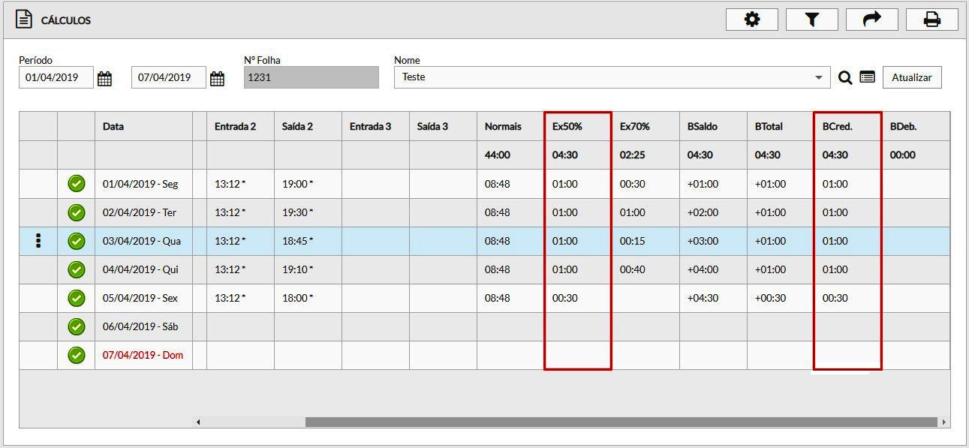This screenshot has height=448, width=969.
Task: Click the scrollbar left arrow
Action: point(198,422)
